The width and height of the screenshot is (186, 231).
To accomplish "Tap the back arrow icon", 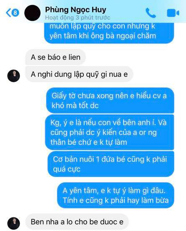I will (x=8, y=13).
